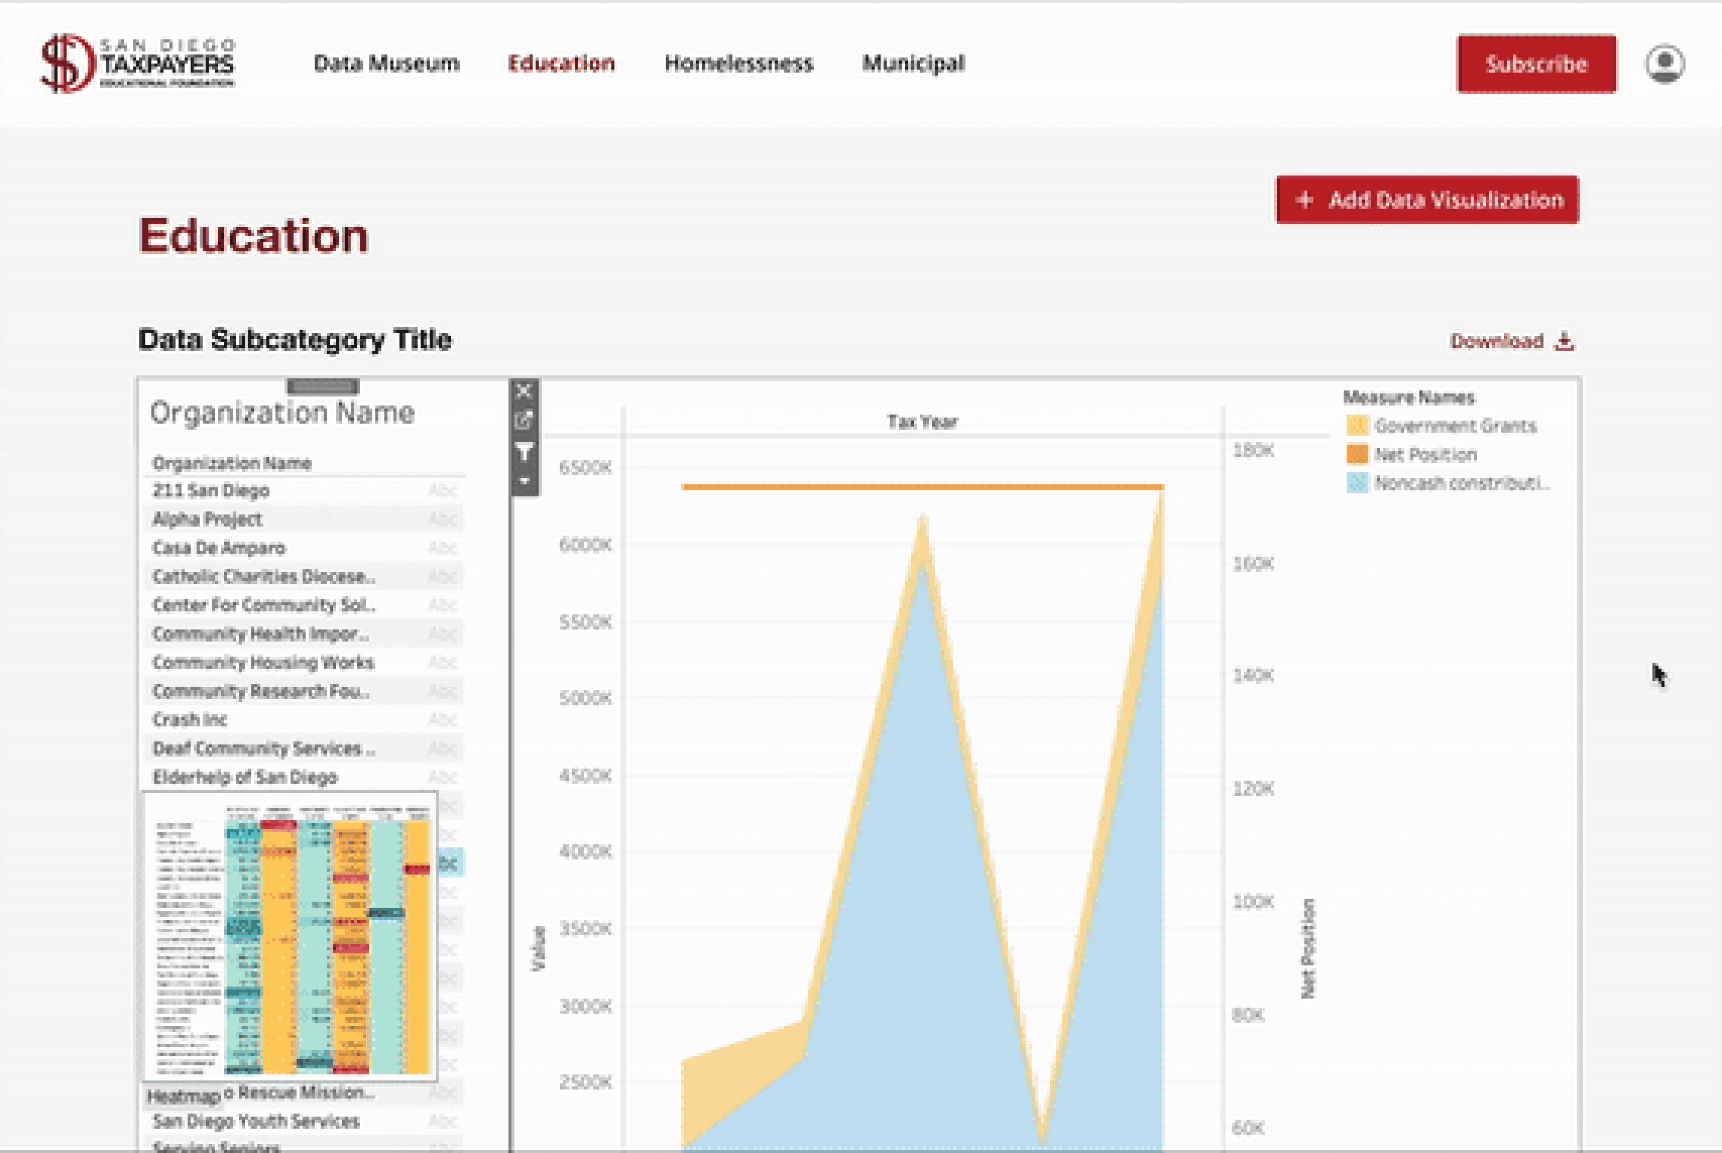Image resolution: width=1722 pixels, height=1153 pixels.
Task: Click the Government Grants legend swatch
Action: 1357,426
